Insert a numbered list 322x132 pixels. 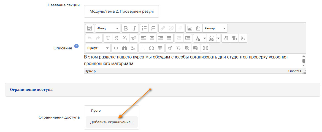point(153,28)
